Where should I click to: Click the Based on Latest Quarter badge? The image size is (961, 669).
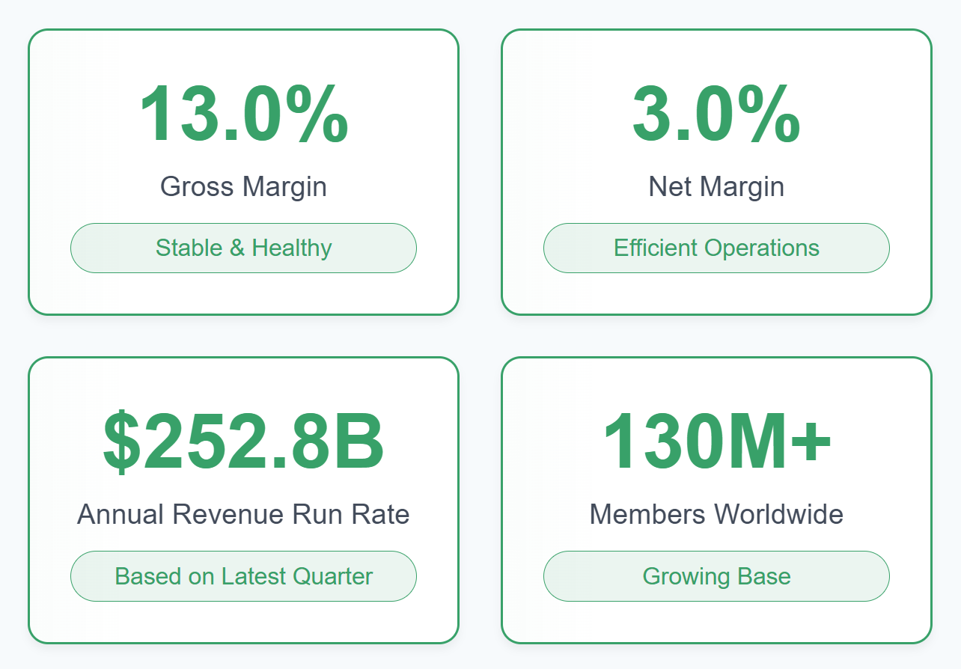243,576
